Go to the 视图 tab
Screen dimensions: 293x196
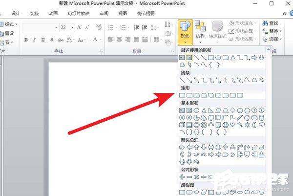tap(123, 14)
